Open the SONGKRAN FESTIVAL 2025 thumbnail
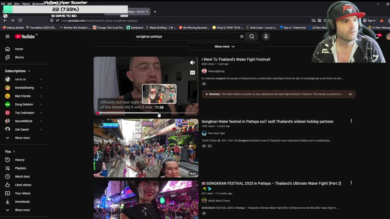Screen dimensions: 390x219 coord(146,200)
